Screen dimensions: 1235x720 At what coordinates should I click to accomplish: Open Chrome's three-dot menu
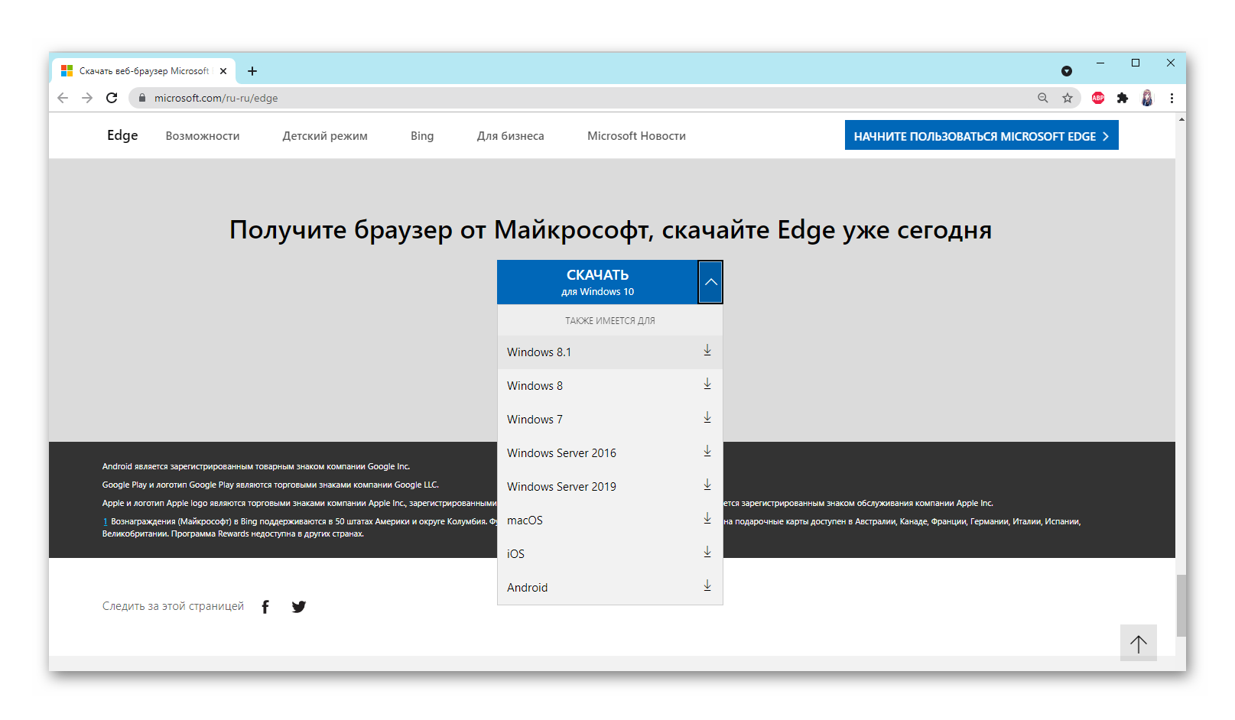pos(1172,98)
